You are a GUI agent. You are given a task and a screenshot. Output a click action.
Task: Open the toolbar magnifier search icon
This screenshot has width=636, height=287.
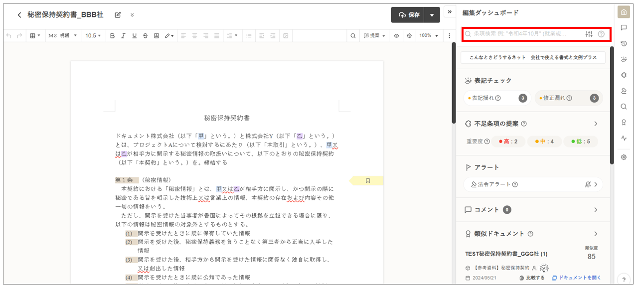[353, 36]
